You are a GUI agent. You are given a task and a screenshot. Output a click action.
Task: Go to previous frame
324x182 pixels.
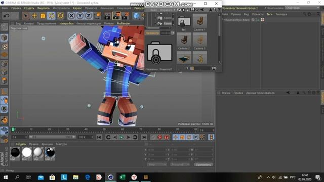(115, 137)
